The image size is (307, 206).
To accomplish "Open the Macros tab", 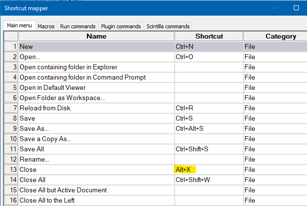I will click(46, 26).
